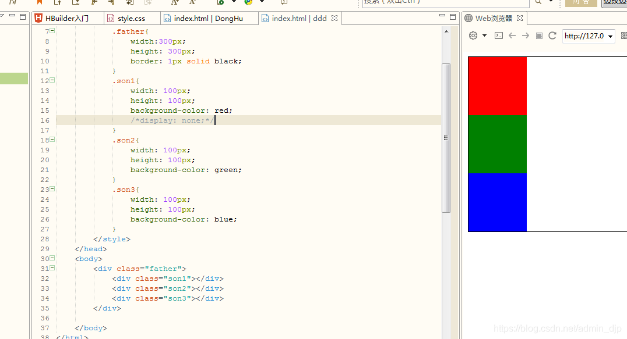Click 'background-color: blue;' line
This screenshot has height=339, width=627.
[x=184, y=219]
